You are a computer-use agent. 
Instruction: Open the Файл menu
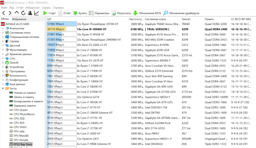(x=4, y=8)
